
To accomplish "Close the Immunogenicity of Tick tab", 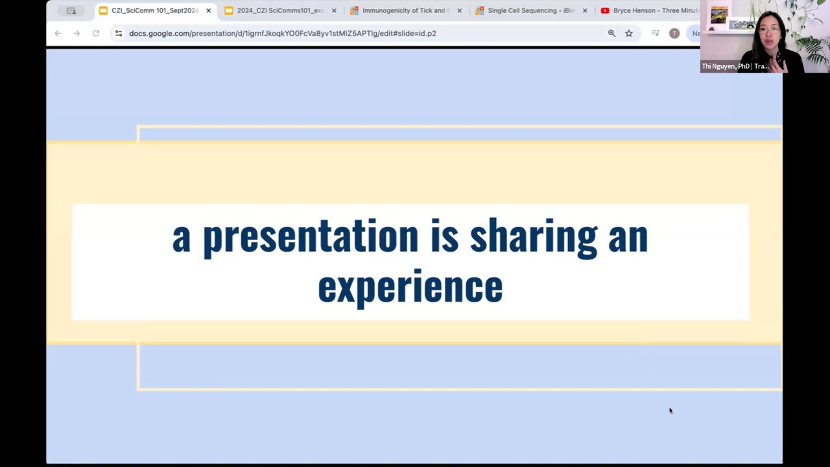I will point(459,10).
